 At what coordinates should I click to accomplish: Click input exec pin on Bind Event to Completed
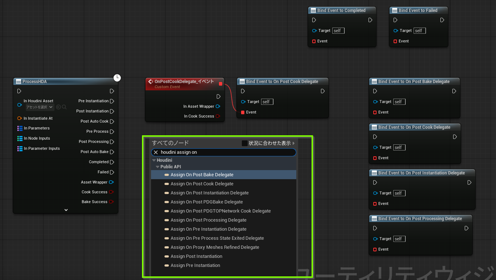314,20
